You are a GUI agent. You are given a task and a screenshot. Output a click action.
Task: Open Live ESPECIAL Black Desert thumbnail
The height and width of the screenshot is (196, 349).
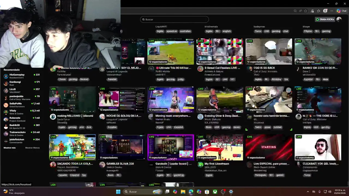(x=269, y=147)
